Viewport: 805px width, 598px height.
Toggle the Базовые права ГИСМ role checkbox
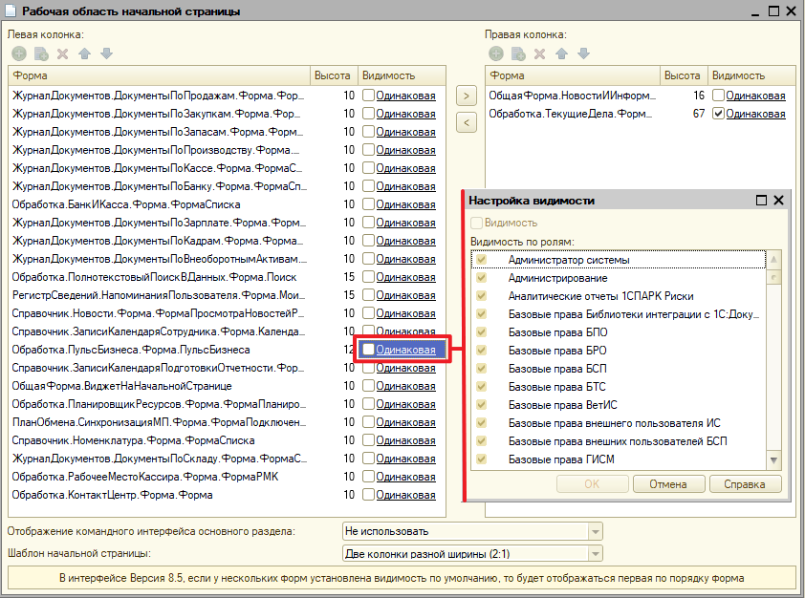click(x=481, y=459)
